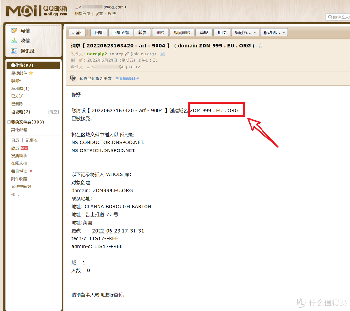350x311 pixels.
Task: Open the 收信 receive mail entry
Action: [25, 41]
